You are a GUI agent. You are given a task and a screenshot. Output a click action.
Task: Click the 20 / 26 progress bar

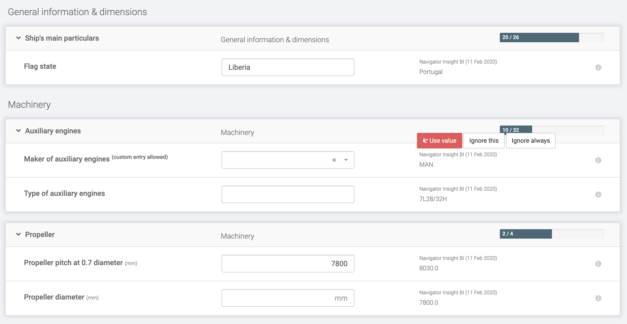tap(551, 38)
